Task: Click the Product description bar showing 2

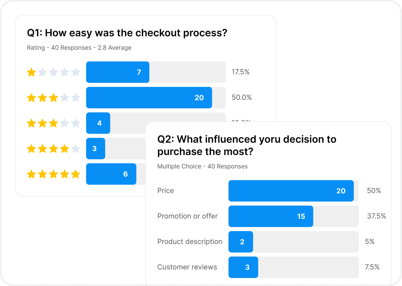Action: pos(240,242)
